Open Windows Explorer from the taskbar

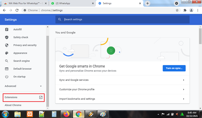[x=17, y=114]
